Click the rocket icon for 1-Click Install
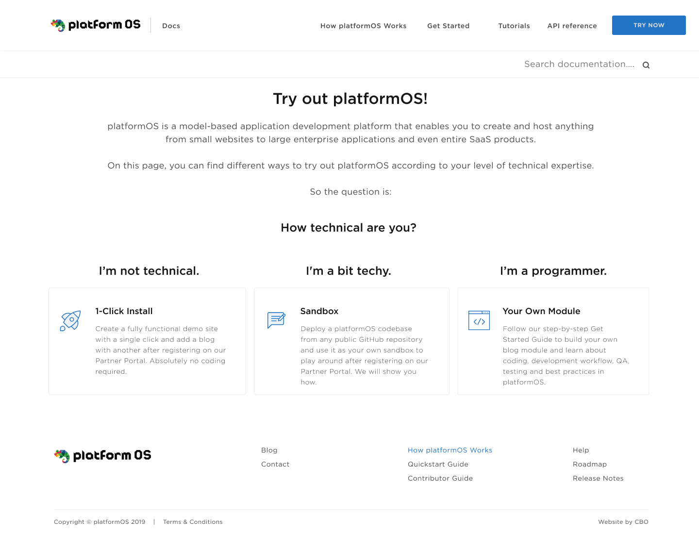 point(70,321)
